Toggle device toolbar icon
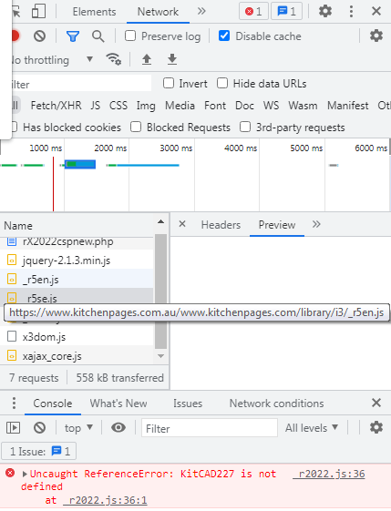The image size is (391, 511). 38,12
